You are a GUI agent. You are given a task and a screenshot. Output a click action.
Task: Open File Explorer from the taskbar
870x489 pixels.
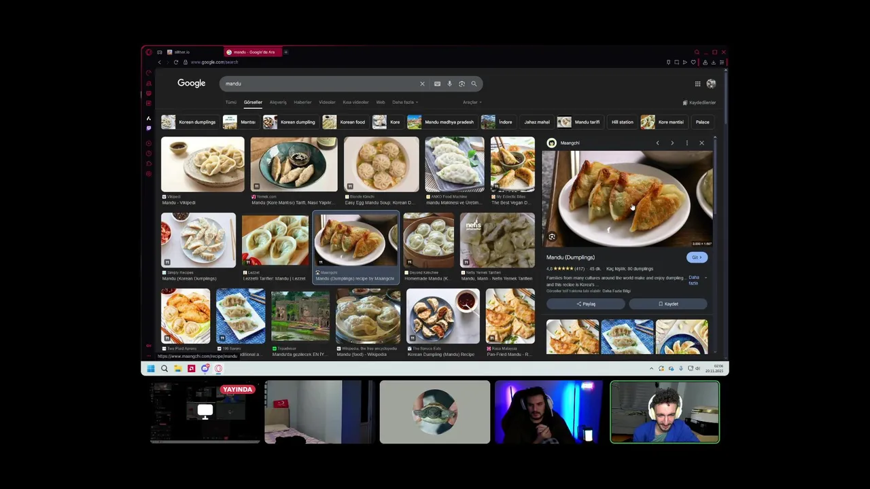tap(177, 368)
